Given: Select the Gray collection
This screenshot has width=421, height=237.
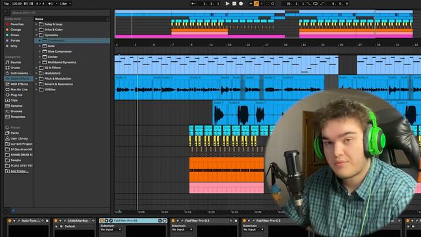Looking at the screenshot, I should click(14, 46).
